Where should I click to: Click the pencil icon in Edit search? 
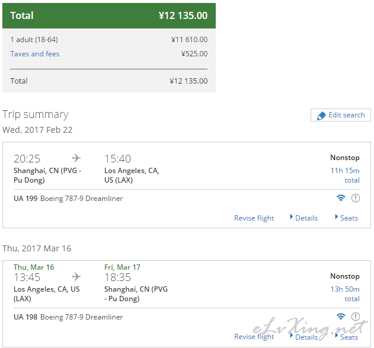click(x=321, y=116)
